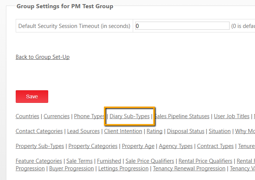The height and width of the screenshot is (180, 255).
Task: Open the Tenancy Renewal Progression link
Action: tap(189, 168)
